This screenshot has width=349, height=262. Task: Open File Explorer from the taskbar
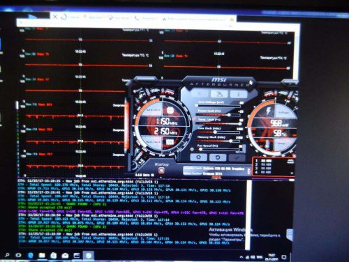42,256
